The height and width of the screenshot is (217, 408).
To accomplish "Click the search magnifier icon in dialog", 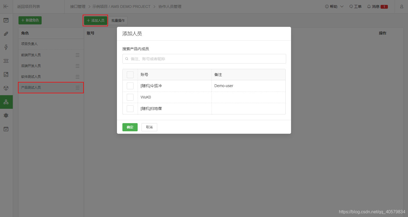I will pos(127,59).
